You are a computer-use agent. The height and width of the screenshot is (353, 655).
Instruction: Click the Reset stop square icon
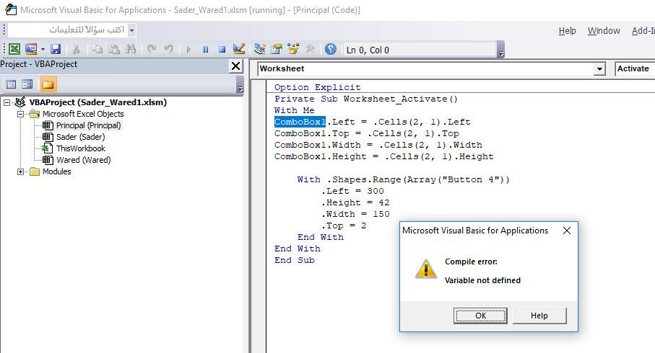click(x=222, y=50)
